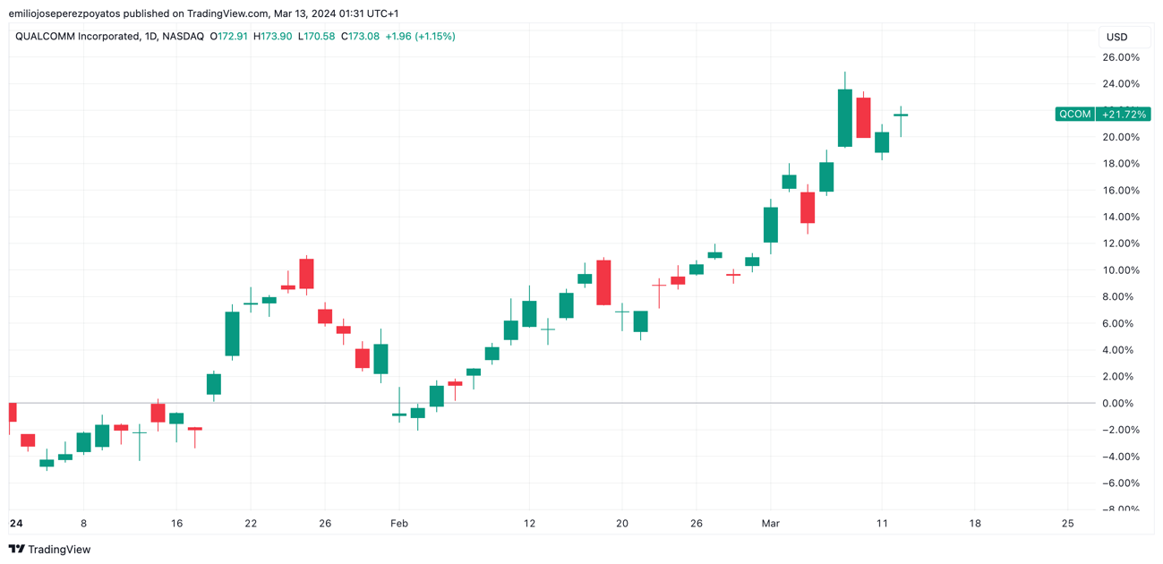1163x564 pixels.
Task: Click the +1.96 (+1.15%) change readout
Action: click(x=420, y=37)
